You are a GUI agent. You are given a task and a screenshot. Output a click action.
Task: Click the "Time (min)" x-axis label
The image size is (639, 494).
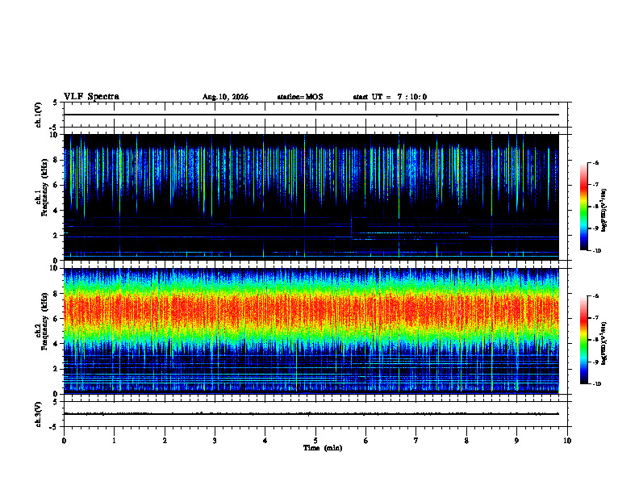point(323,448)
